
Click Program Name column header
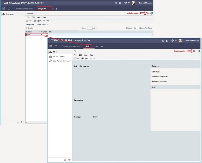tap(59, 32)
